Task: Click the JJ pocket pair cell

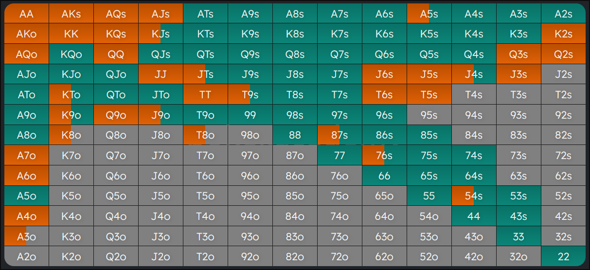Action: [161, 74]
